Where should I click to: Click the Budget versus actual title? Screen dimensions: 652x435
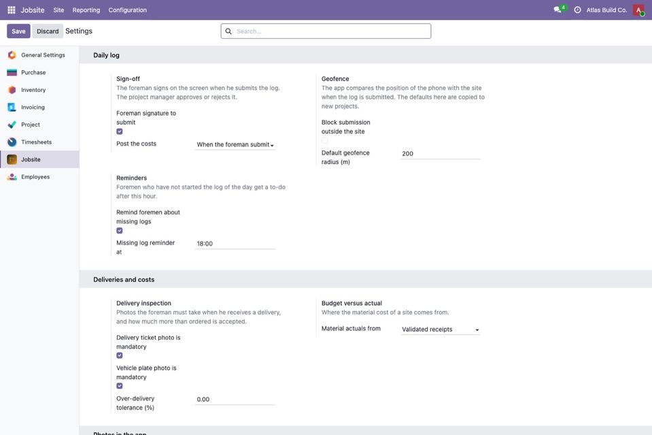point(351,303)
